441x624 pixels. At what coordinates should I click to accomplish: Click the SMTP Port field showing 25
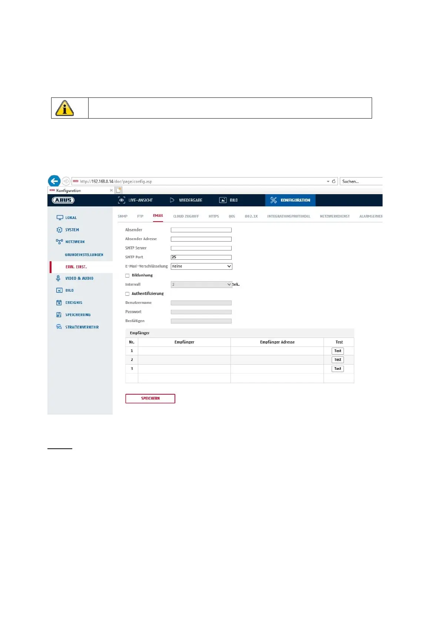tap(201, 258)
